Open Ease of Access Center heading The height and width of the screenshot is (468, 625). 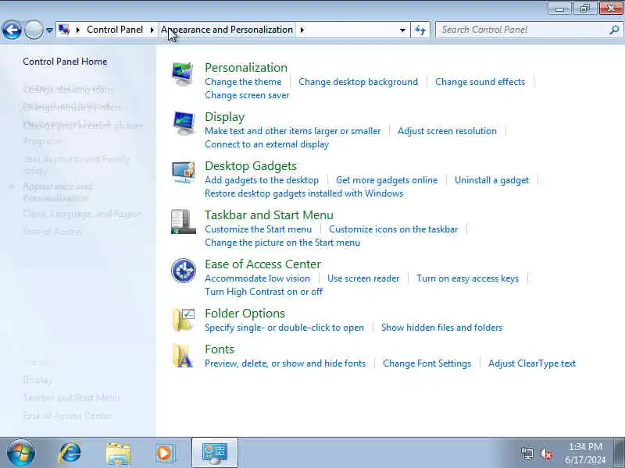[262, 264]
